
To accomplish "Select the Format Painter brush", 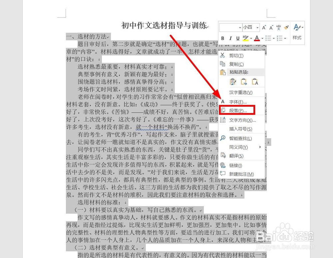I will (x=286, y=27).
